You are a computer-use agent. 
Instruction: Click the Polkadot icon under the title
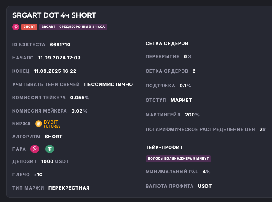coord(16,27)
